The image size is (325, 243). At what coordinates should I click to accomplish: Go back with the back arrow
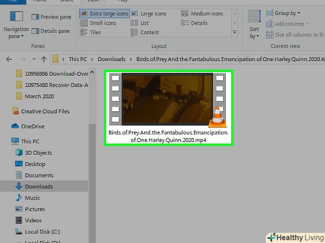pos(9,59)
